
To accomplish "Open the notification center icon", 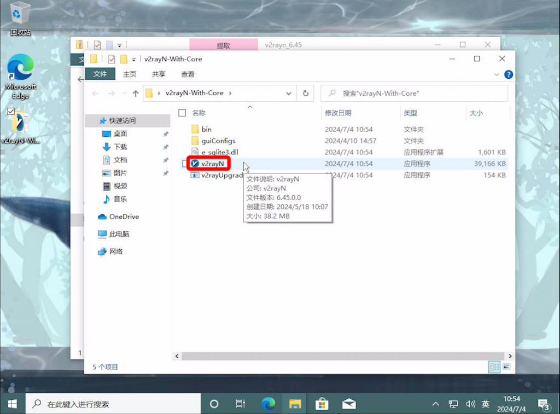I will click(x=544, y=405).
